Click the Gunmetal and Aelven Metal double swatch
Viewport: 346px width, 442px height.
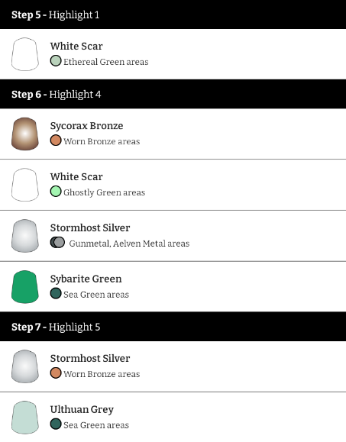point(57,243)
